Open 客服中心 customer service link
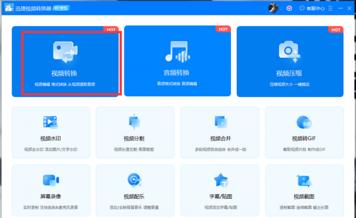Image resolution: width=356 pixels, height=218 pixels. 315,8
